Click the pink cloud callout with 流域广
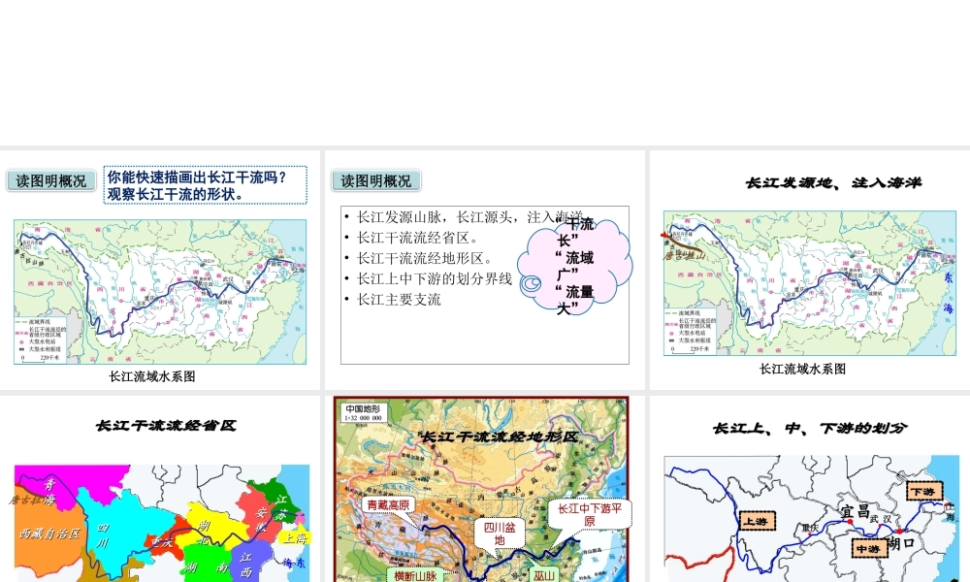Viewport: 970px width, 582px height. pos(574,265)
